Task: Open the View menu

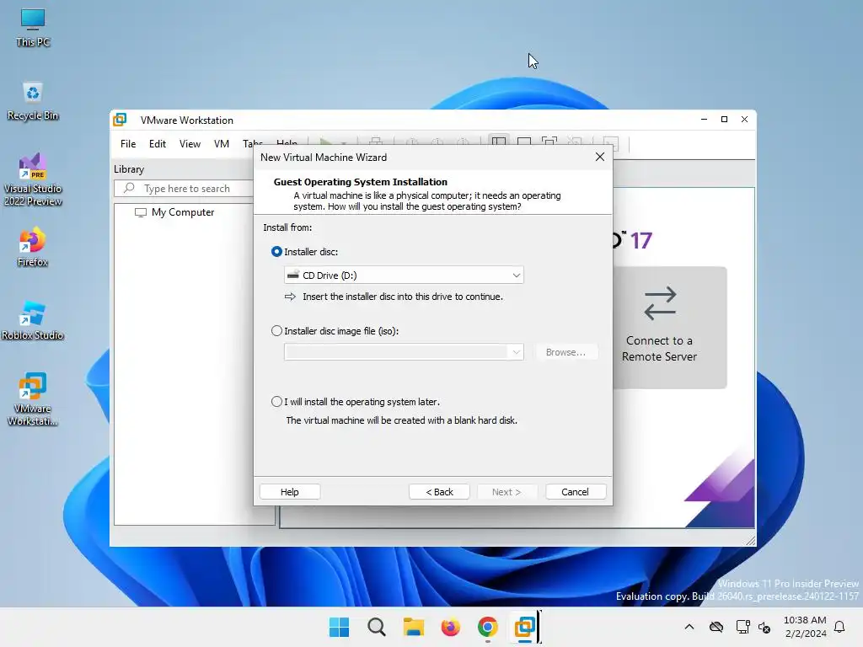Action: [x=190, y=143]
